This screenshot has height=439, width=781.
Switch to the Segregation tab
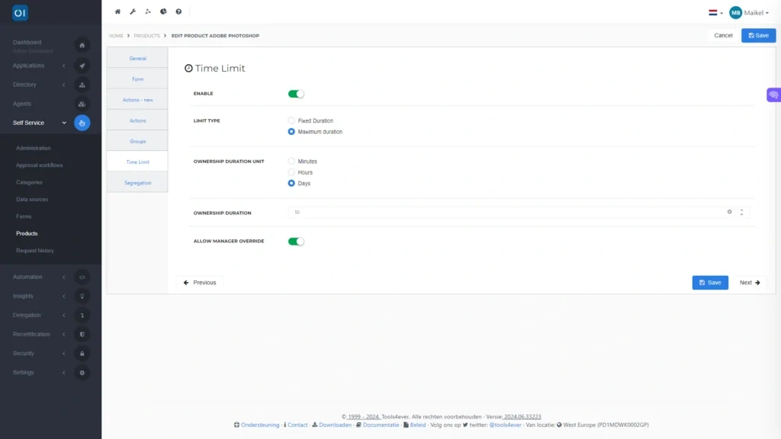(x=137, y=182)
